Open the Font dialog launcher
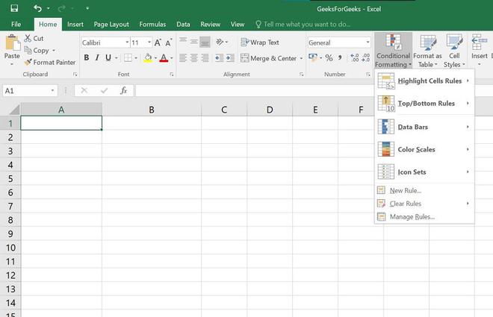 [x=172, y=75]
